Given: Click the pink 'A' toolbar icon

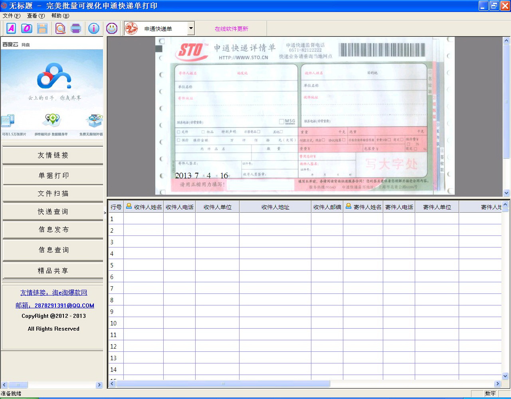Looking at the screenshot, I should [11, 28].
